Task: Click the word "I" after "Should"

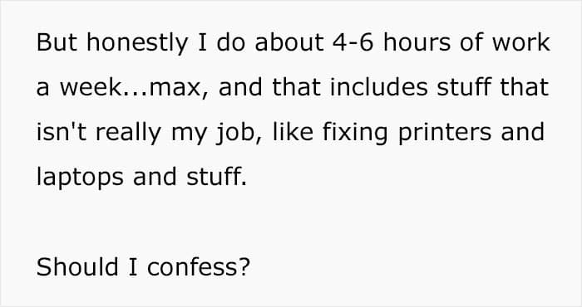Action: click(133, 267)
